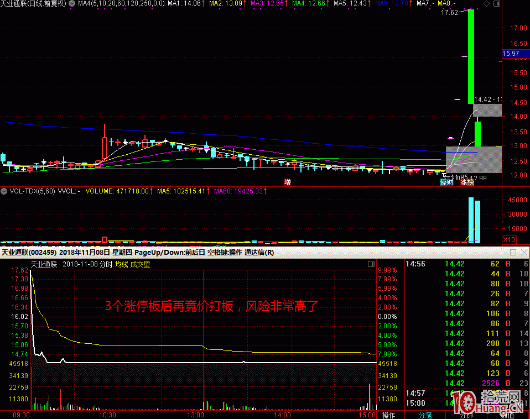This screenshot has width=530, height=419.
Task: Click the MA1: 14.06 value label
Action: [186, 3]
